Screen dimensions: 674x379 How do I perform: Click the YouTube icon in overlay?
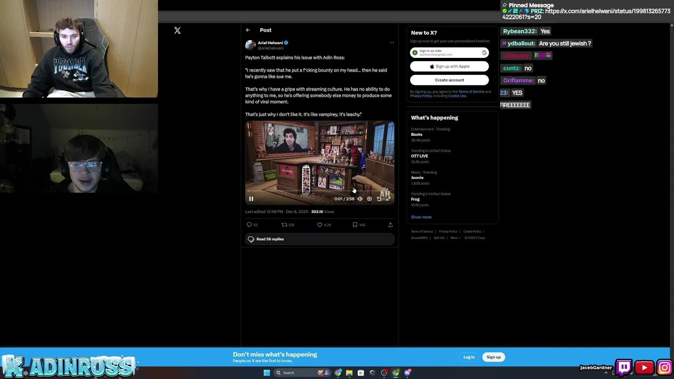[644, 367]
